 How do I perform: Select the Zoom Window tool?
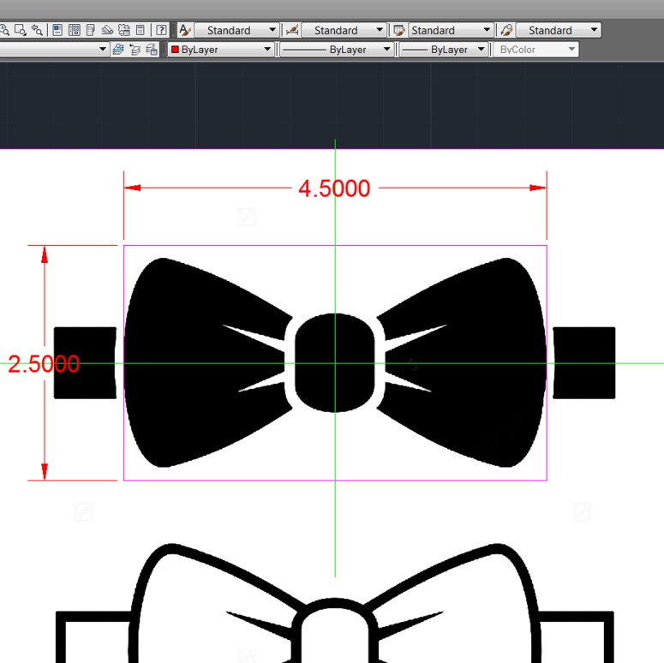pyautogui.click(x=20, y=30)
